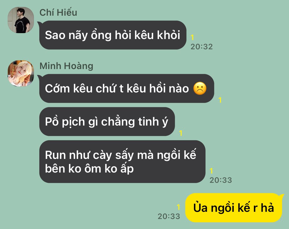
Task: Click read count beside the 'Cớm kêu' message
Action: coord(220,100)
